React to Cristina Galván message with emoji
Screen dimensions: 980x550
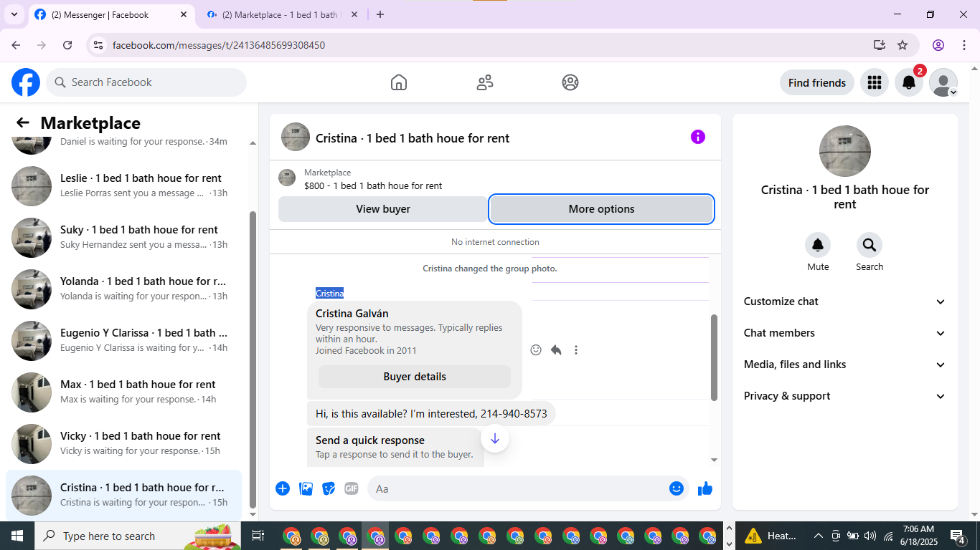tap(536, 349)
